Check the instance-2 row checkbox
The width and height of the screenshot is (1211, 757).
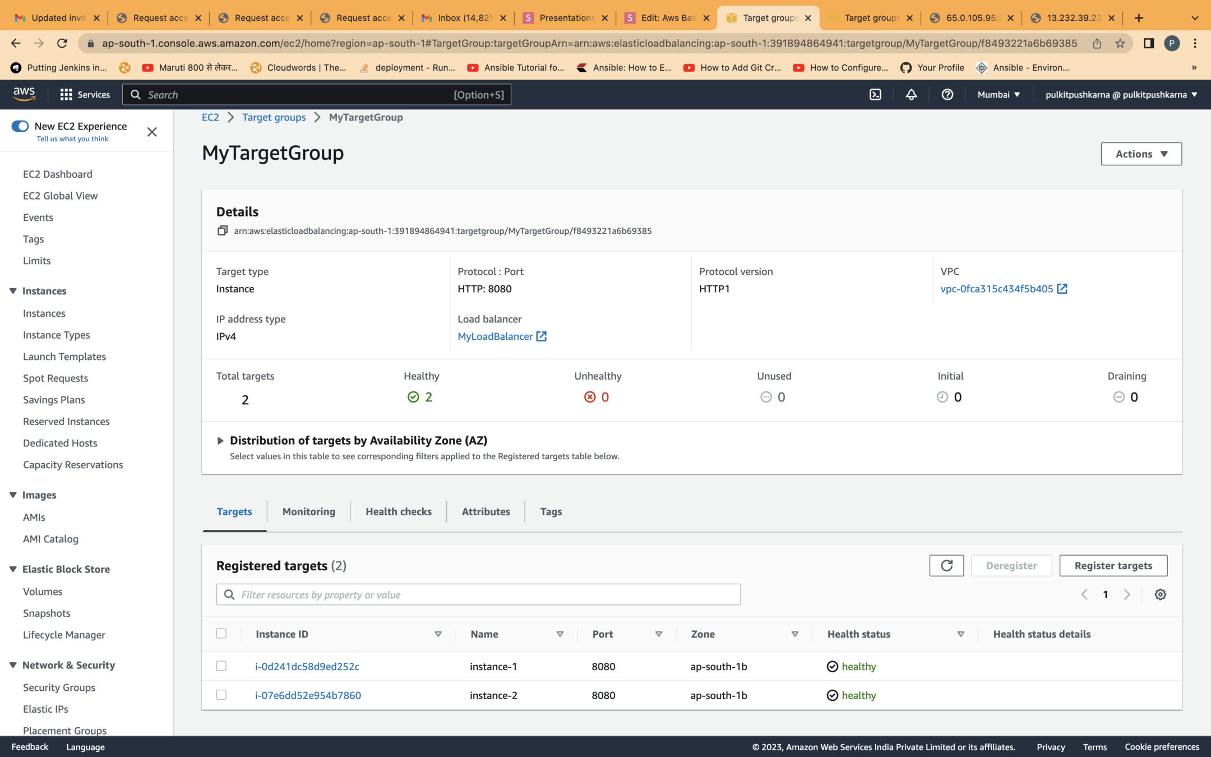tap(221, 695)
